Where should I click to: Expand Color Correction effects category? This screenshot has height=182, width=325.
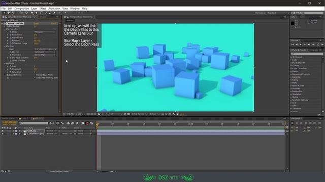299,69
